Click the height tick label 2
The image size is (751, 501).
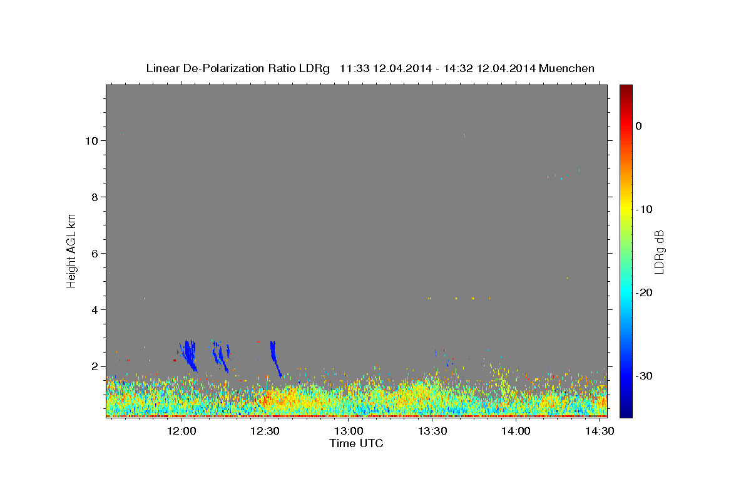click(x=96, y=366)
